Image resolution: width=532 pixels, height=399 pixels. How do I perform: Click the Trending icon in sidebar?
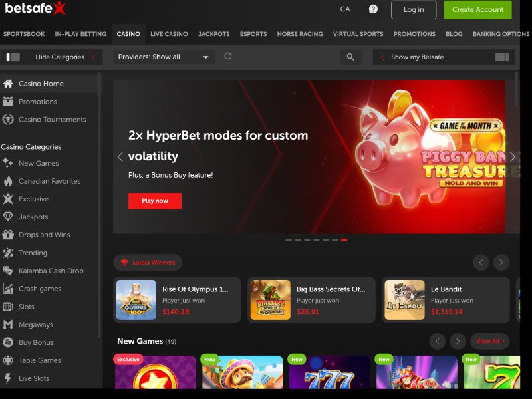pos(8,253)
